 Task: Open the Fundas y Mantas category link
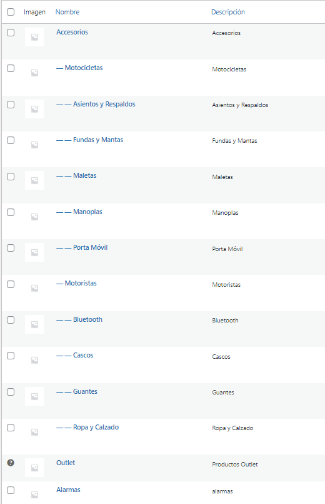pos(98,140)
